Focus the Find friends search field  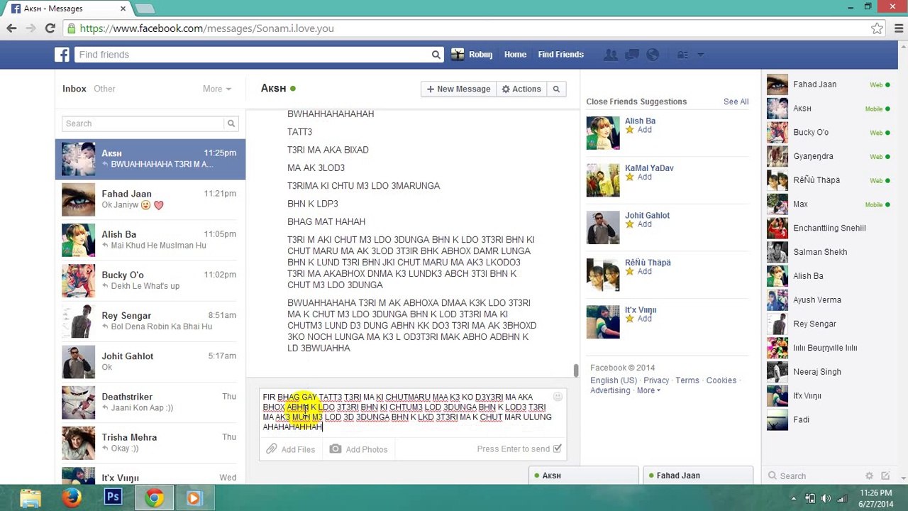253,55
